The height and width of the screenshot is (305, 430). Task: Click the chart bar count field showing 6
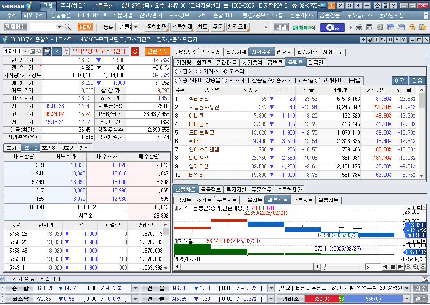pos(373,267)
